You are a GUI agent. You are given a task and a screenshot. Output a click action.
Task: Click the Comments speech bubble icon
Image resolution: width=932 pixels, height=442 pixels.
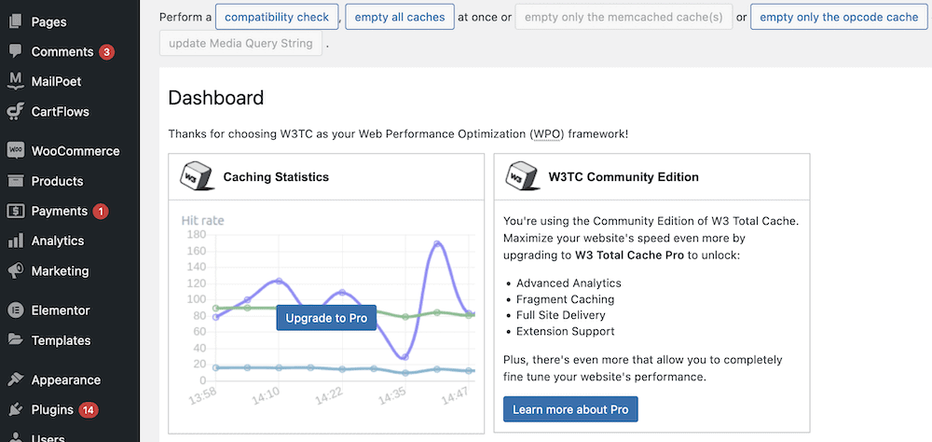point(16,51)
